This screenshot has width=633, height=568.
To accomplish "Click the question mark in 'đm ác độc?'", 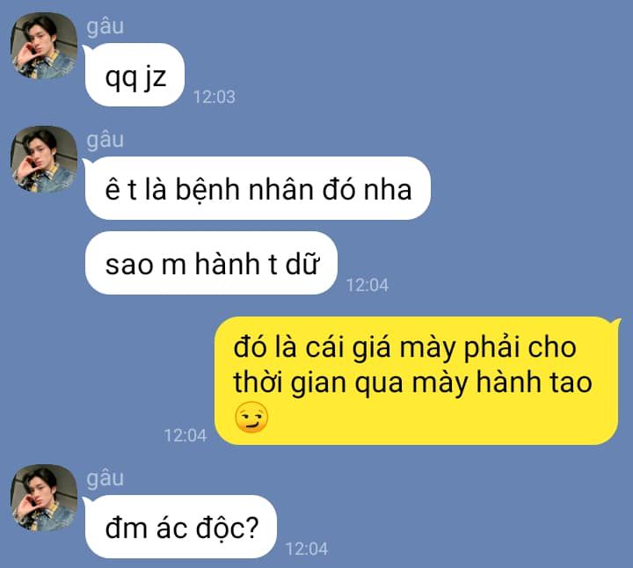I will pyautogui.click(x=252, y=528).
